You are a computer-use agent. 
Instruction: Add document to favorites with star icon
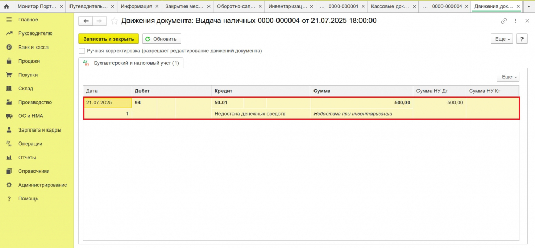(x=114, y=21)
